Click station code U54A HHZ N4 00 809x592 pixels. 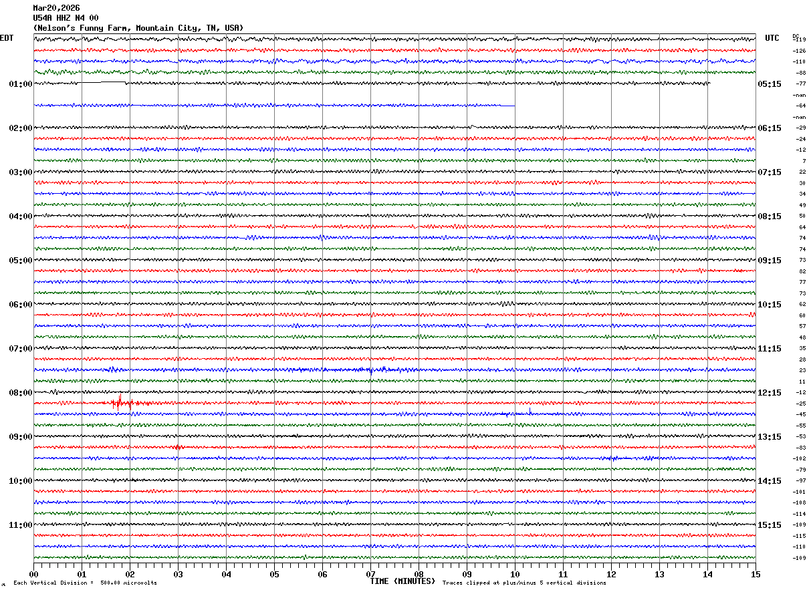pos(66,18)
